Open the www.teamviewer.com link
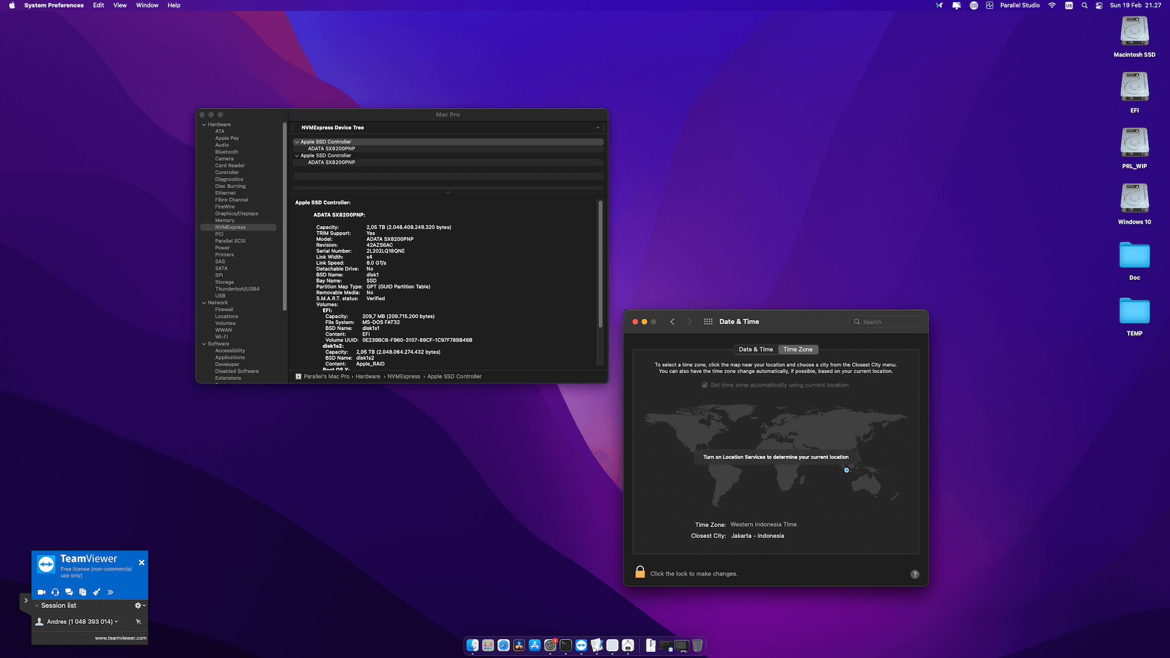The height and width of the screenshot is (658, 1170). (121, 638)
